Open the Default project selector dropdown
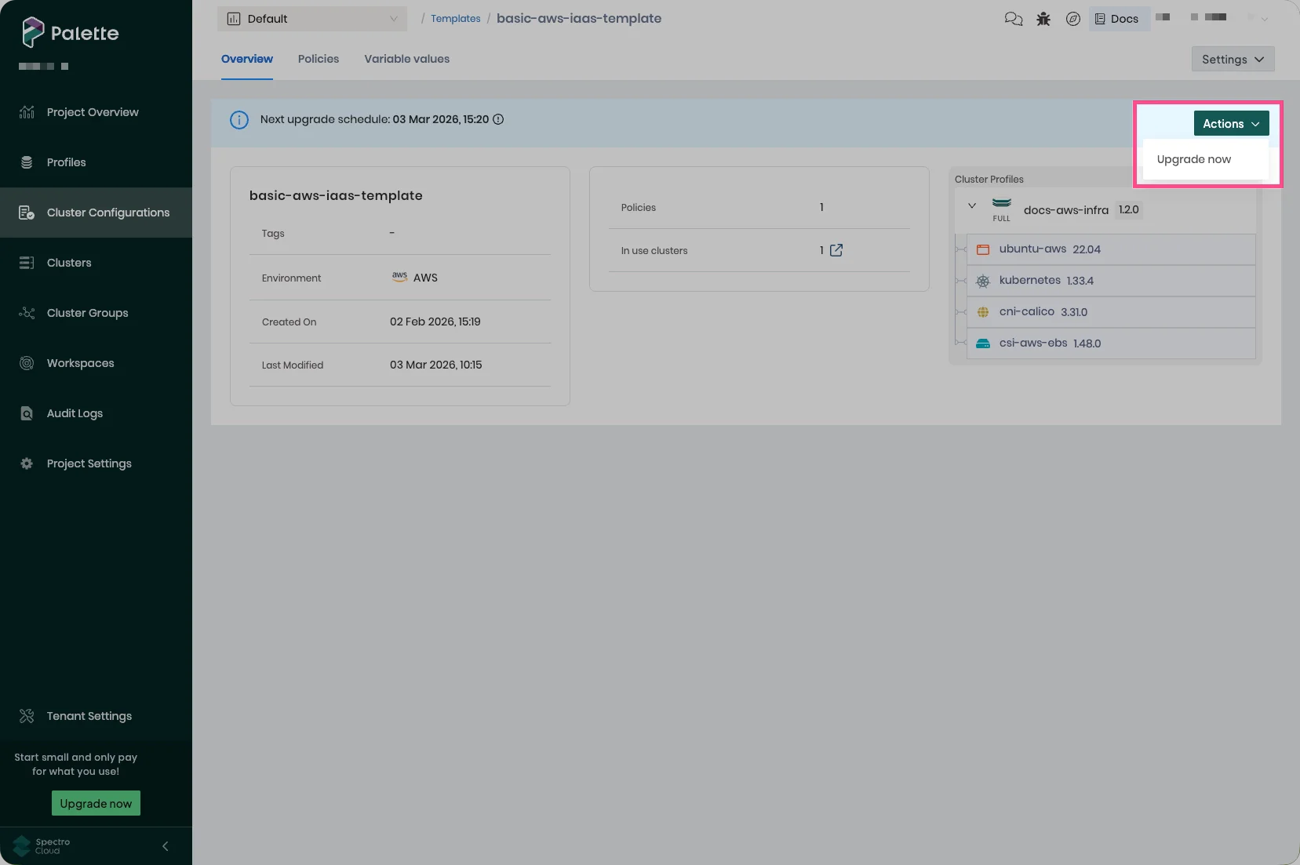The image size is (1300, 865). 312,18
